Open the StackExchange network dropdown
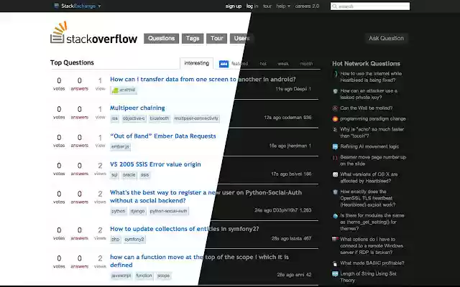The image size is (460, 287). [x=78, y=6]
